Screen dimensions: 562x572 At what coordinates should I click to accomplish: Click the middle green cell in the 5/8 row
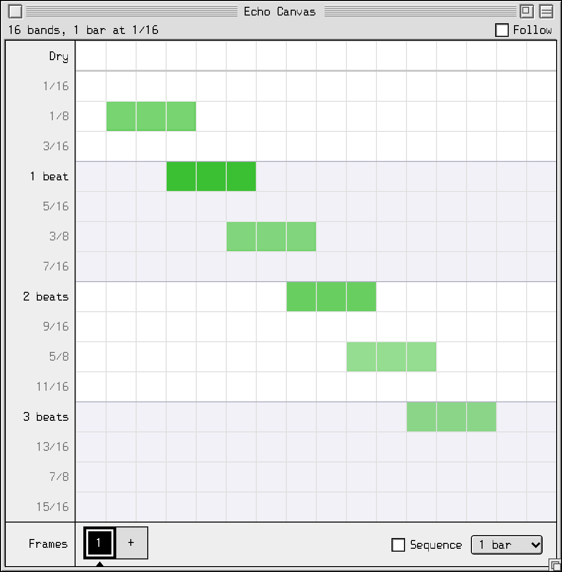(x=391, y=357)
